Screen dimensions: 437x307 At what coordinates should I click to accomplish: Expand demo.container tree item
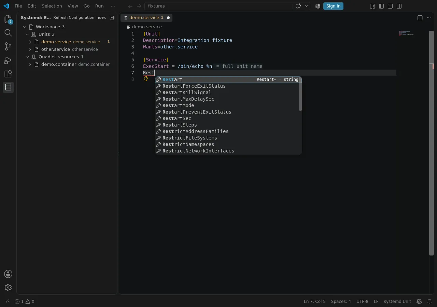[30, 64]
